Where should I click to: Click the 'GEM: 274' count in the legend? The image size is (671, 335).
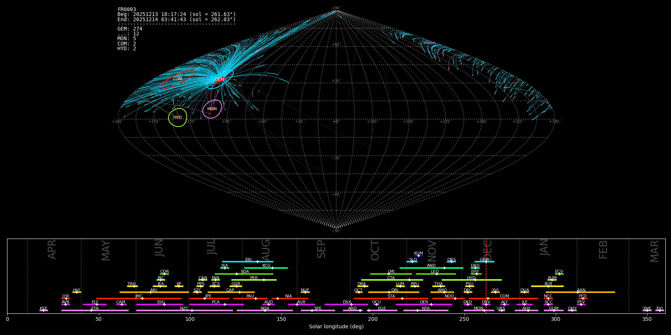[x=130, y=29]
